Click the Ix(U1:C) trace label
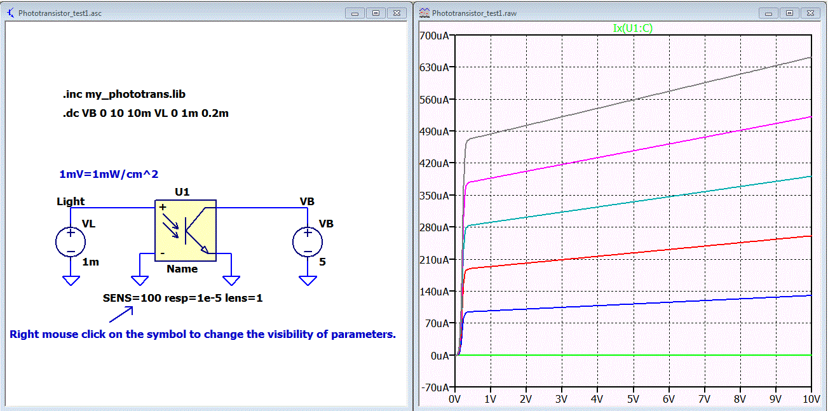The height and width of the screenshot is (411, 828). (632, 28)
